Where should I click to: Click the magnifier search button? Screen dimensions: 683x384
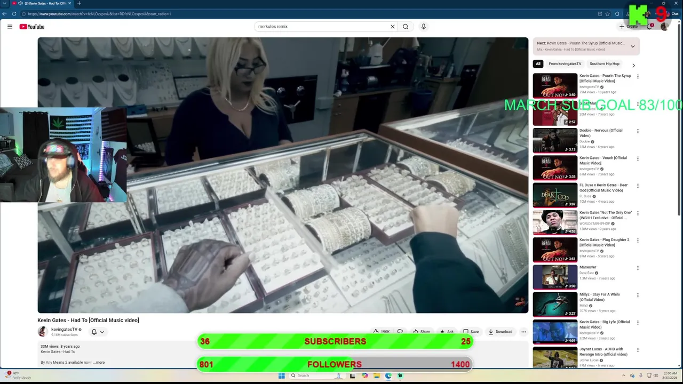coord(406,27)
